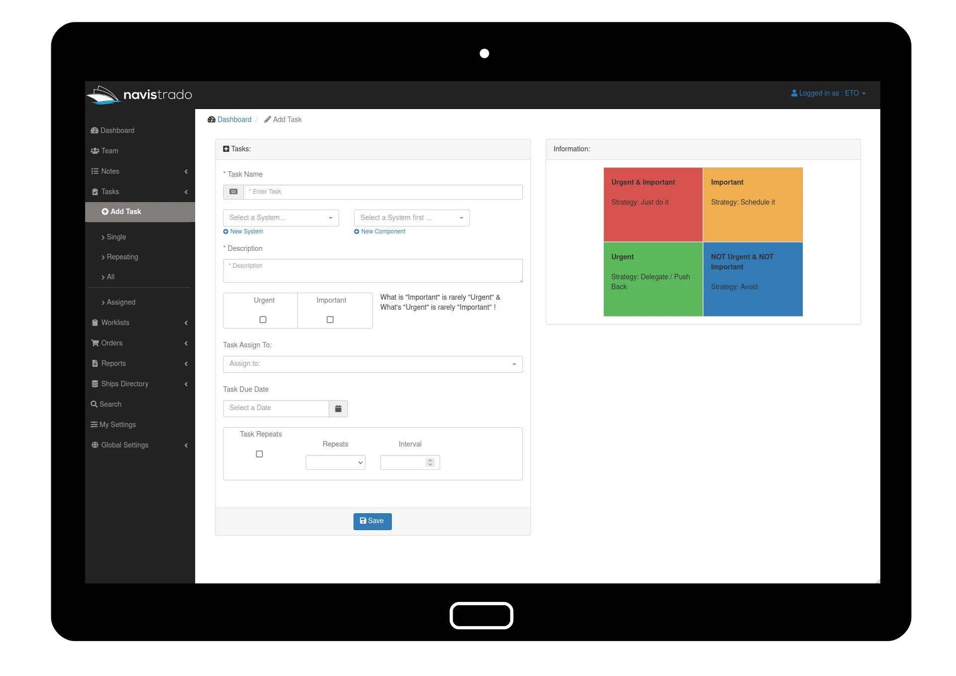The height and width of the screenshot is (676, 956).
Task: Click the pencil icon before Add Task breadcrumb
Action: (267, 119)
